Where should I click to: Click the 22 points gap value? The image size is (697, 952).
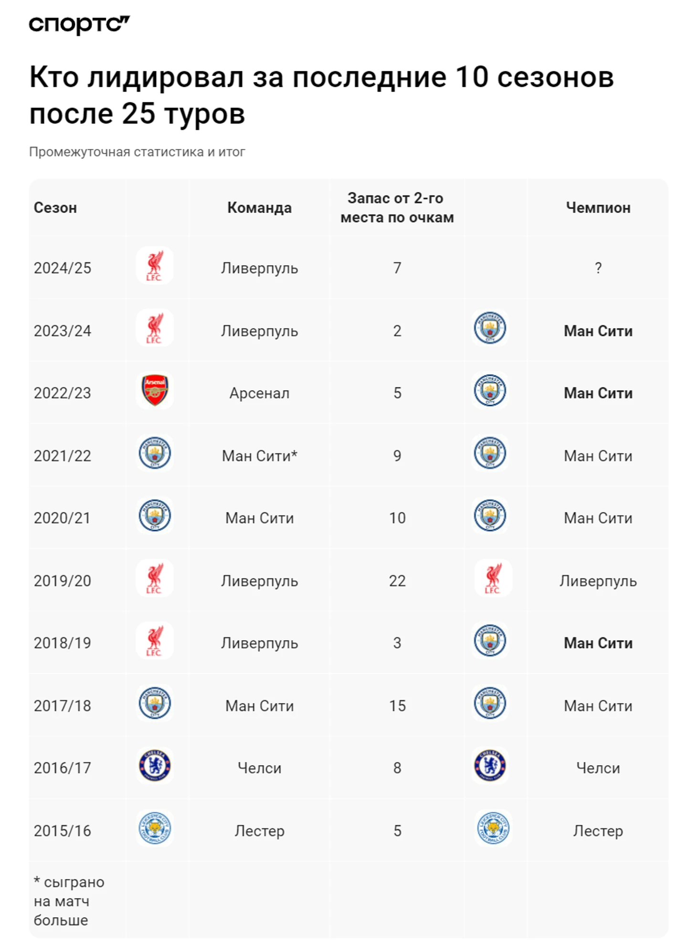click(397, 581)
